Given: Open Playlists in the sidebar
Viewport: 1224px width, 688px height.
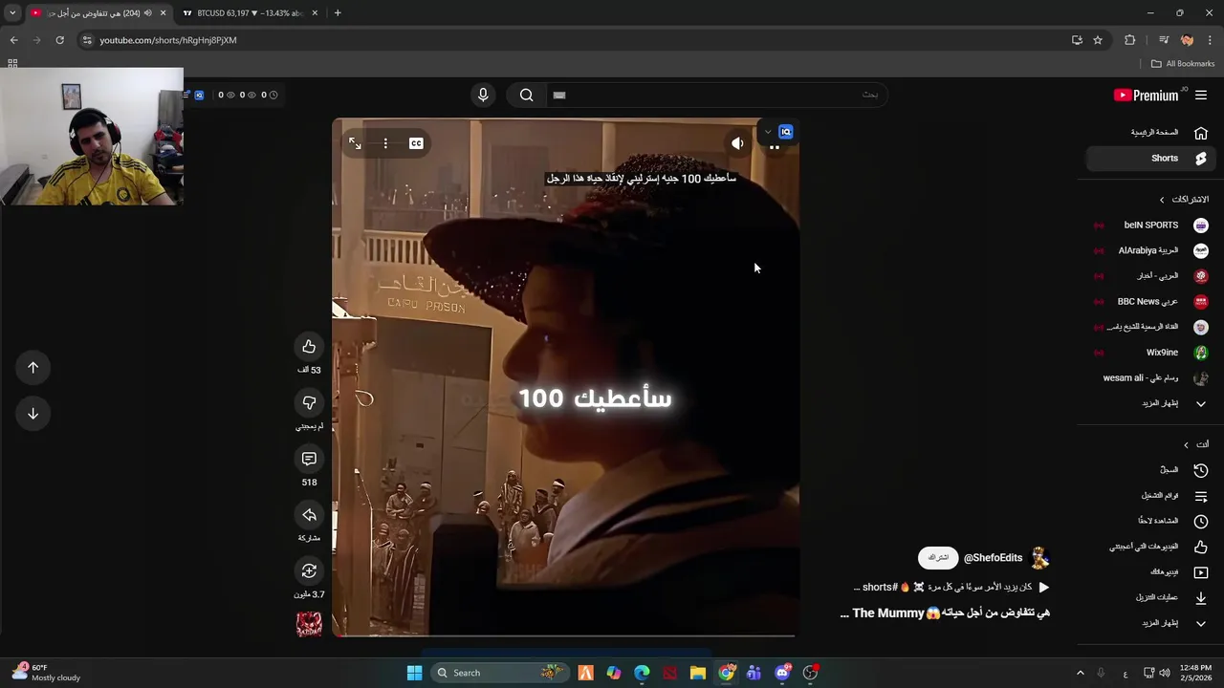Looking at the screenshot, I should tap(1149, 496).
